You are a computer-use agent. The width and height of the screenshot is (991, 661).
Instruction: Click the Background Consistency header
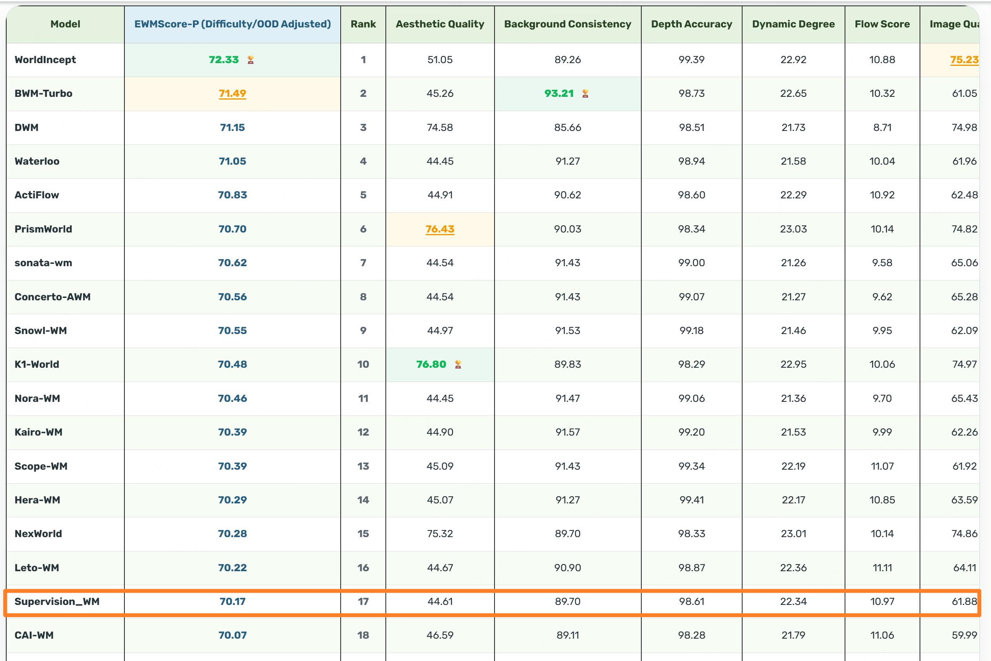568,24
